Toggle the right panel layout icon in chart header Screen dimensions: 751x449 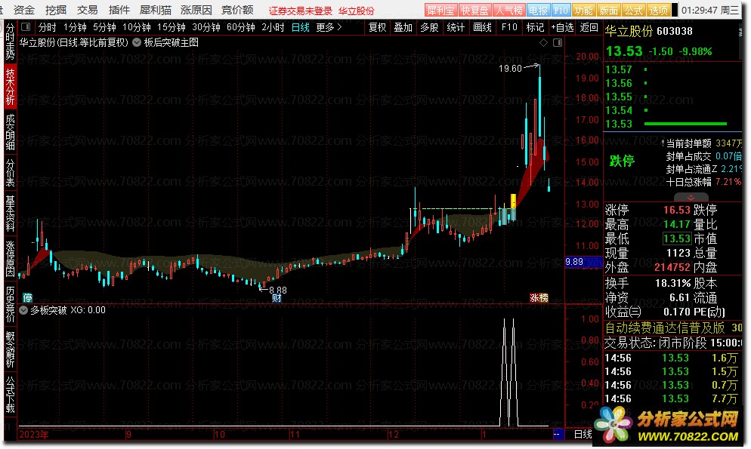pos(558,42)
